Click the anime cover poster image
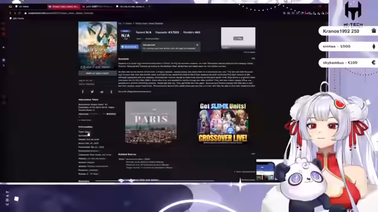378x212 pixels. (97, 46)
